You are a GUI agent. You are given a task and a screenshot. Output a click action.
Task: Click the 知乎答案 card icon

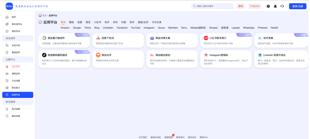tap(260, 38)
